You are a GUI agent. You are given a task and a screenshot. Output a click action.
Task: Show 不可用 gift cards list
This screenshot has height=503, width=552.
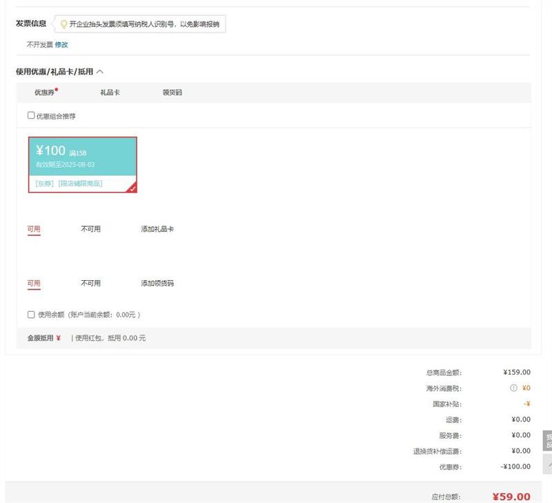(90, 229)
